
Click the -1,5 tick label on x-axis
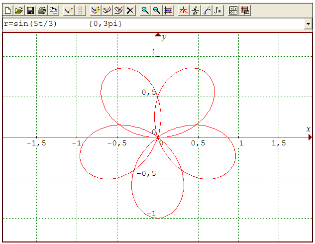click(36, 143)
